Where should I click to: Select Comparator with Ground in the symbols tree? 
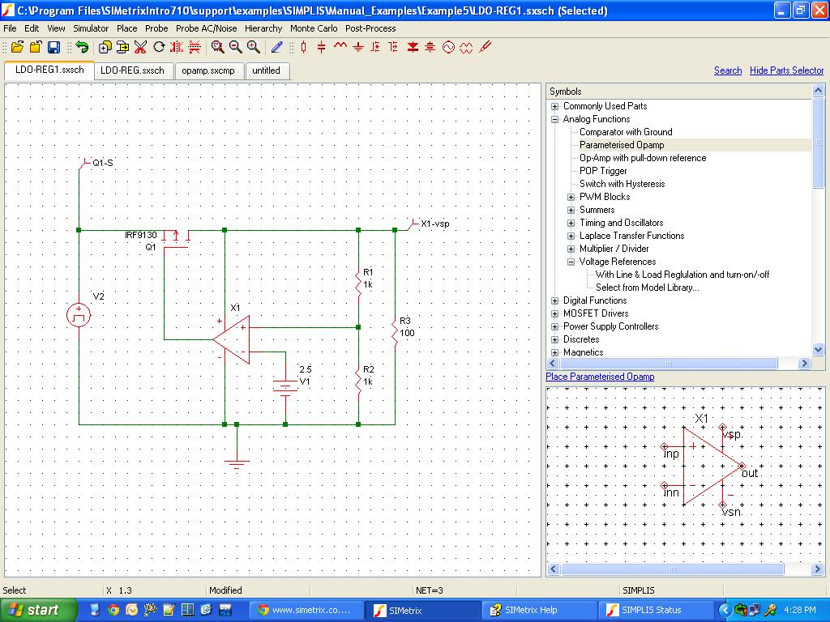point(626,132)
